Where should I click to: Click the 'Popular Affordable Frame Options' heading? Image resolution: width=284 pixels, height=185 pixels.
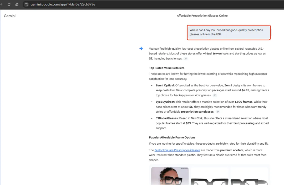pos(172,138)
